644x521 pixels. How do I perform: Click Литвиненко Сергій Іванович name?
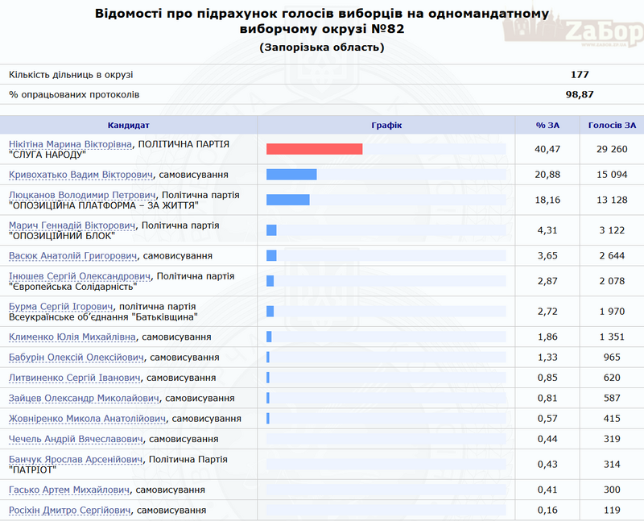point(73,378)
